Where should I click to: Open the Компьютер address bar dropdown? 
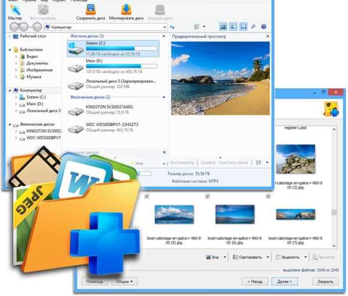(165, 27)
